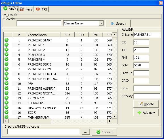Click the SID input field in Add/Edit

click(x=141, y=42)
